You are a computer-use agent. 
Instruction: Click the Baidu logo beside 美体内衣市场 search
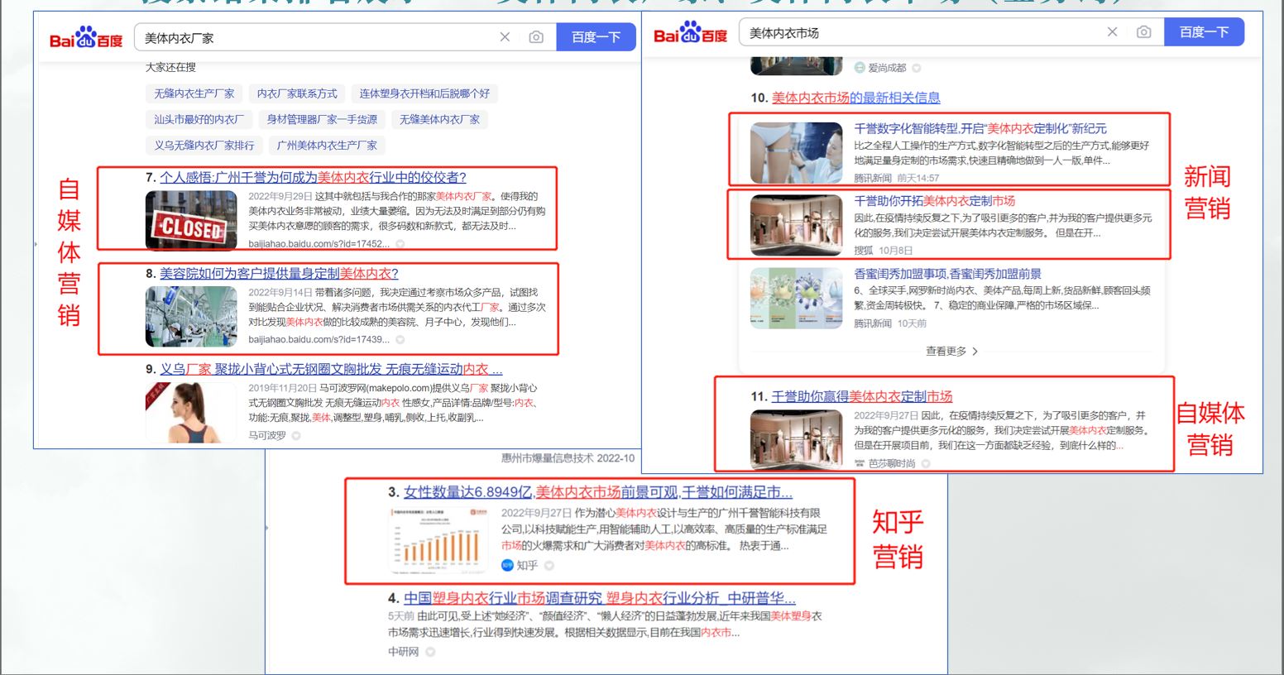tap(690, 34)
